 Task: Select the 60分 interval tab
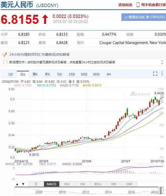96,74
